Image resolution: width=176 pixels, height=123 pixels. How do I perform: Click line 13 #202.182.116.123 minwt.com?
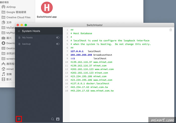pos(89,73)
